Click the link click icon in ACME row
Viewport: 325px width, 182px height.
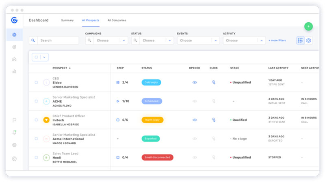tap(214, 101)
